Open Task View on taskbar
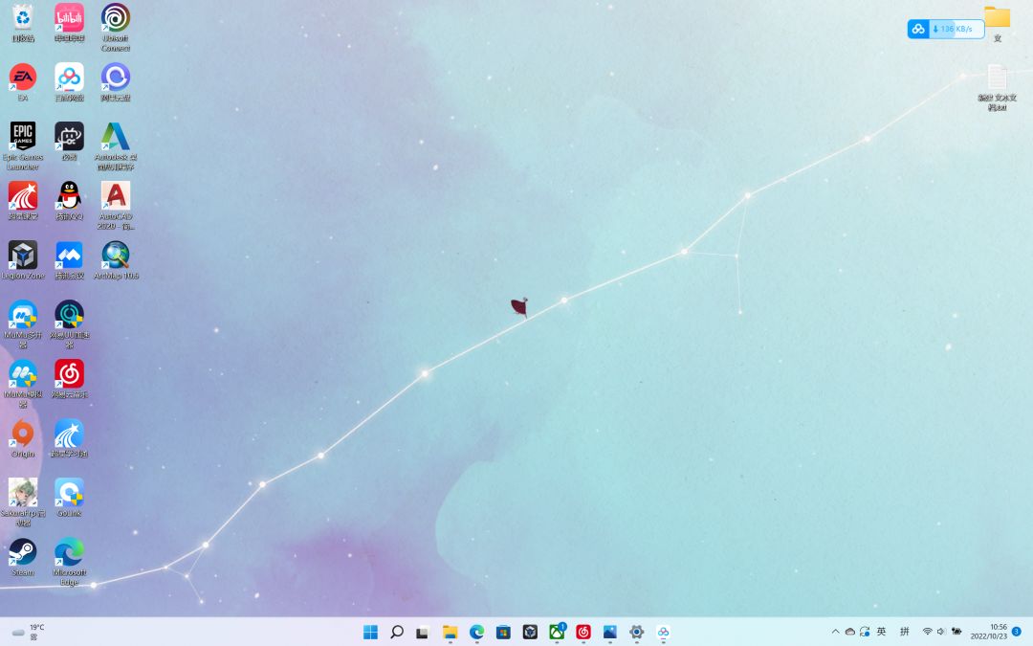The image size is (1033, 646). 423,633
